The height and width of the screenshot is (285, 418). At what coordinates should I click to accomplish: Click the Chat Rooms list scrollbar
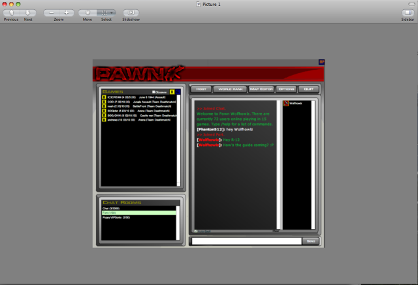pyautogui.click(x=178, y=223)
